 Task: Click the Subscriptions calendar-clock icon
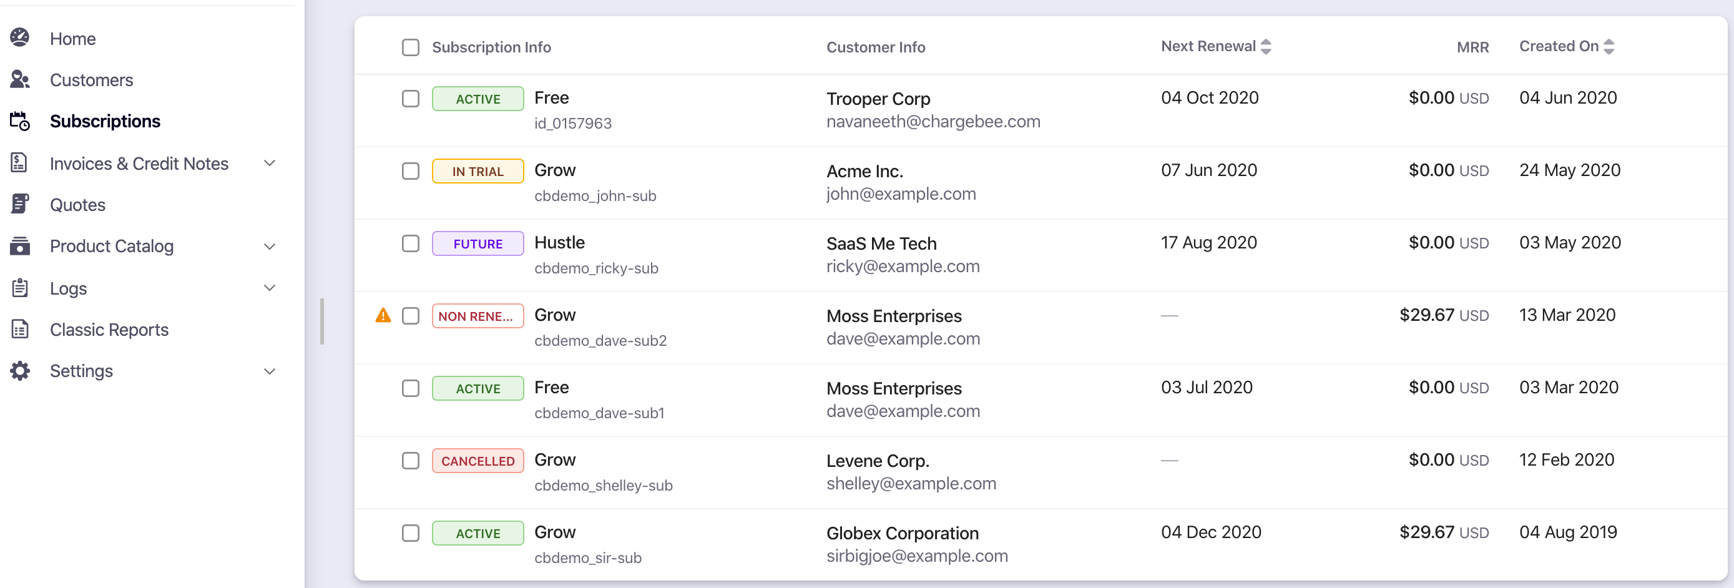click(20, 121)
